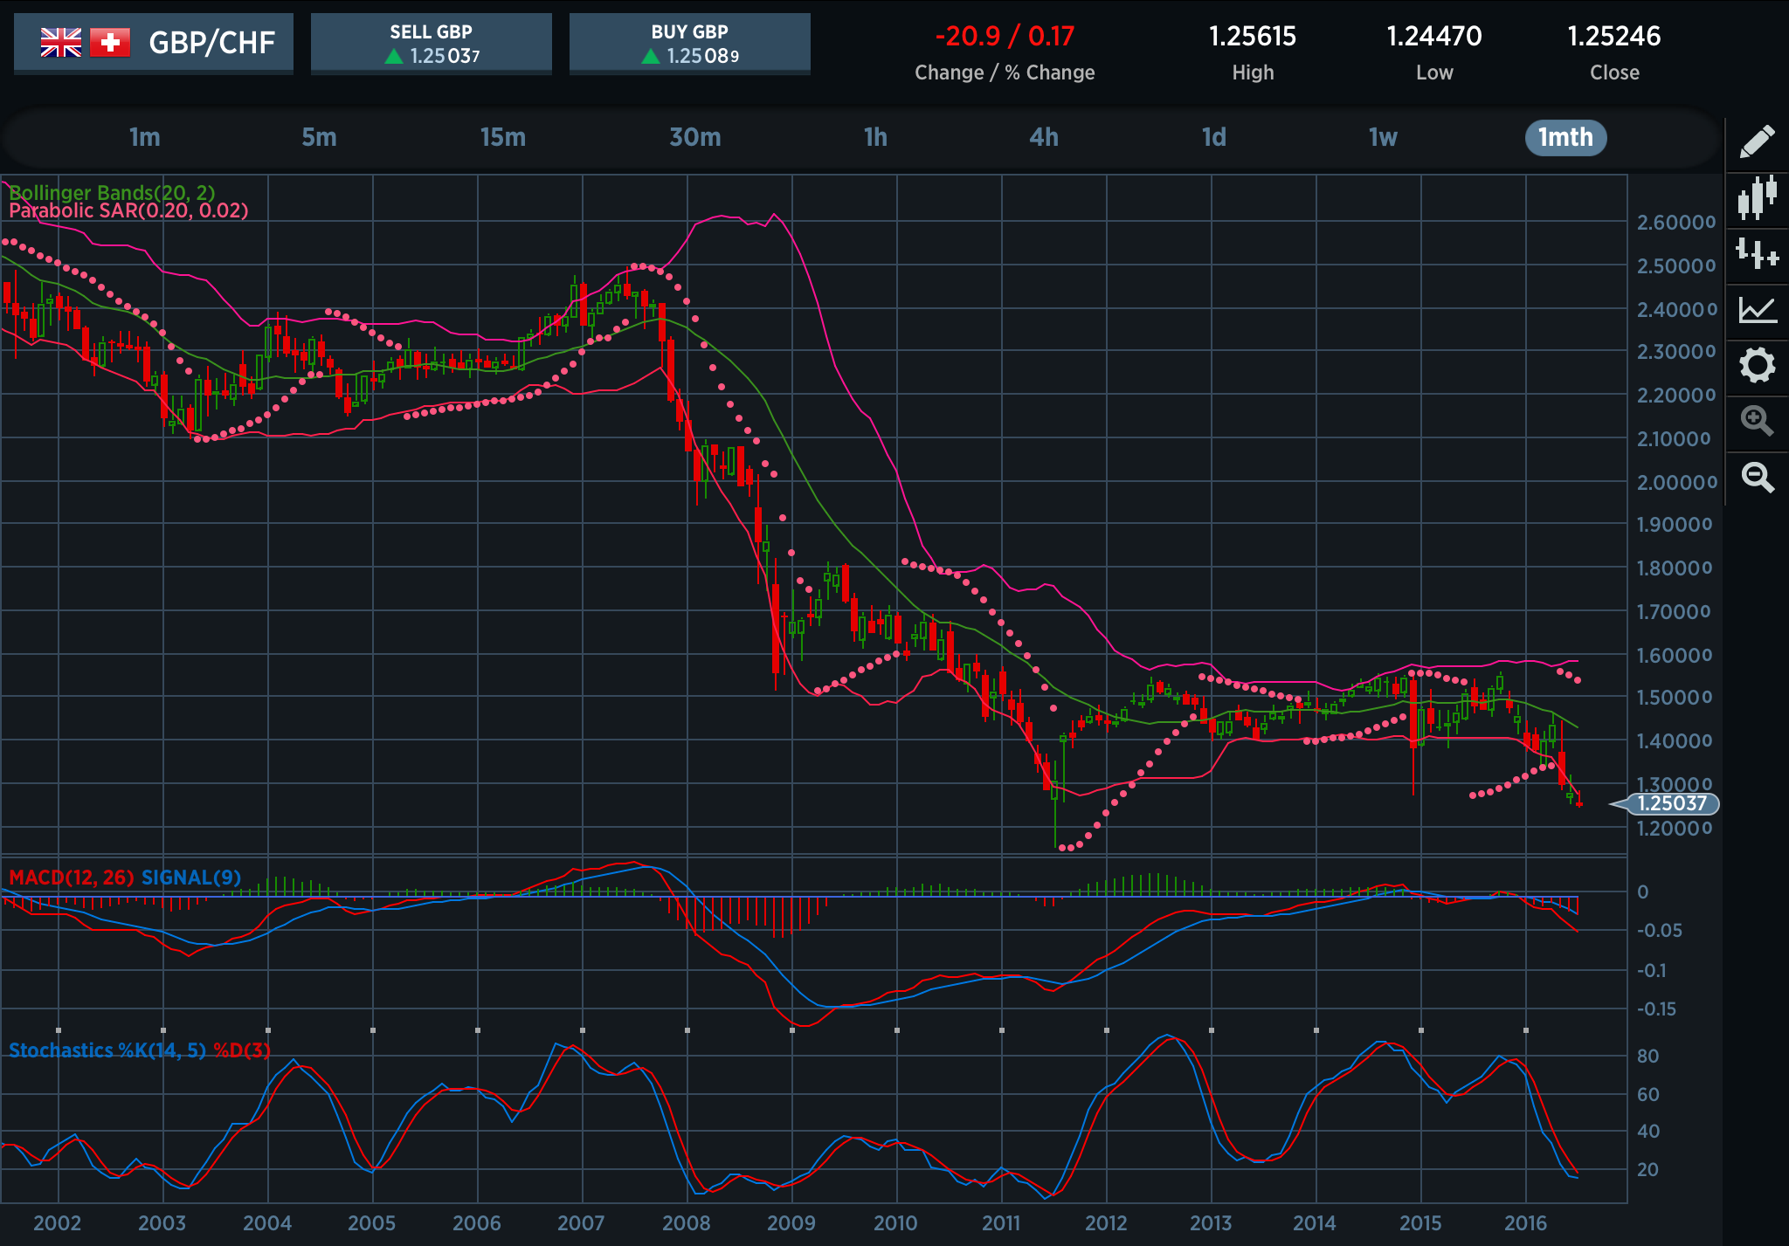The image size is (1789, 1246).
Task: Click the %D(3) label
Action: click(x=242, y=1050)
